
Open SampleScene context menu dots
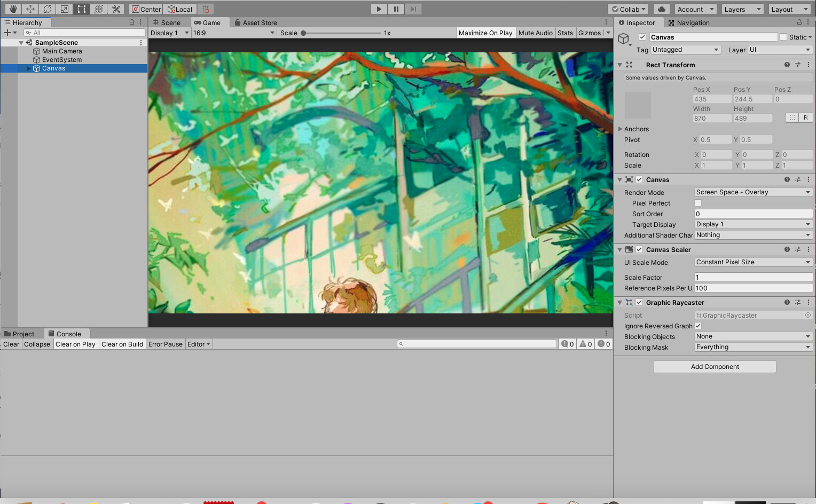point(141,43)
